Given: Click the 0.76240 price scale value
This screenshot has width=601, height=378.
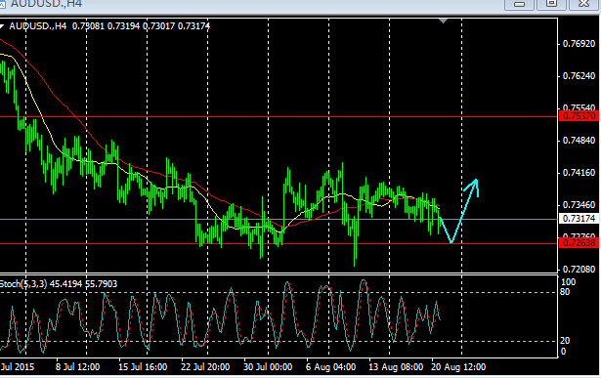Looking at the screenshot, I should (x=579, y=76).
